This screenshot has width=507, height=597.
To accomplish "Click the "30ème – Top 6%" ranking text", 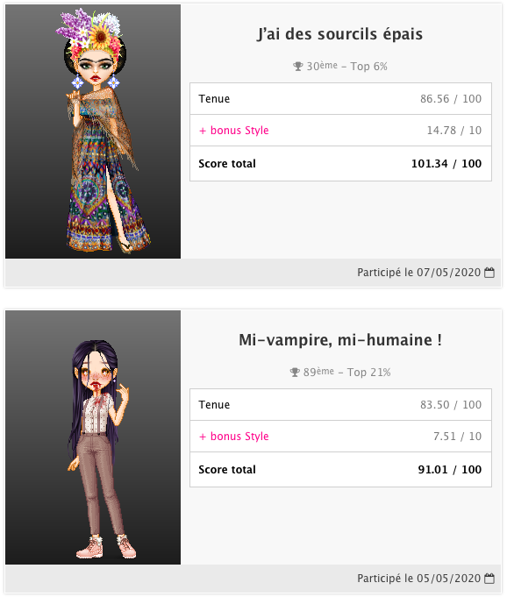I will coord(347,67).
